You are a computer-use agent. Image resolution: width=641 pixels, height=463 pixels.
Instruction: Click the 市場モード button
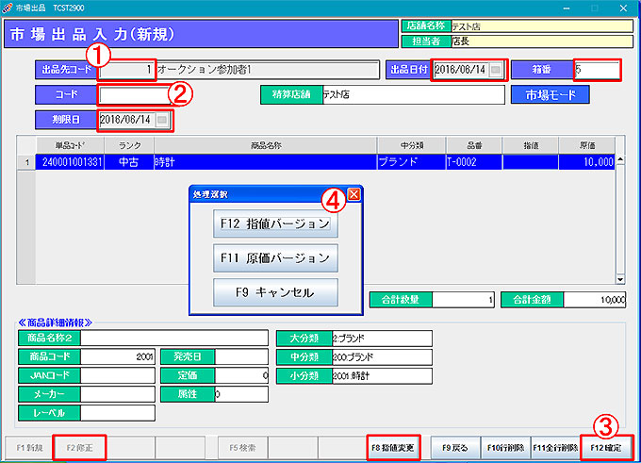point(551,94)
